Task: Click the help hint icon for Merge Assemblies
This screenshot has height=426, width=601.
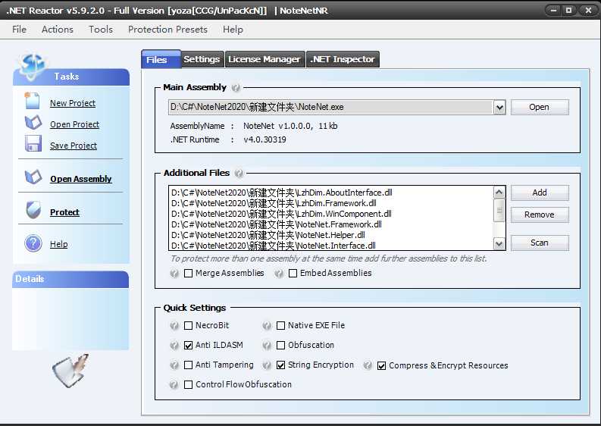Action: tap(174, 274)
